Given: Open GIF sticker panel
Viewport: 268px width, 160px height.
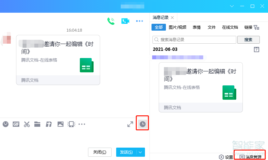Looking at the screenshot, I should 16,124.
